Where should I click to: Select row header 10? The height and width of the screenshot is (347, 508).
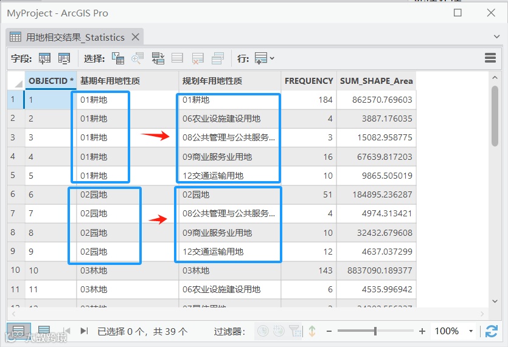(x=16, y=270)
